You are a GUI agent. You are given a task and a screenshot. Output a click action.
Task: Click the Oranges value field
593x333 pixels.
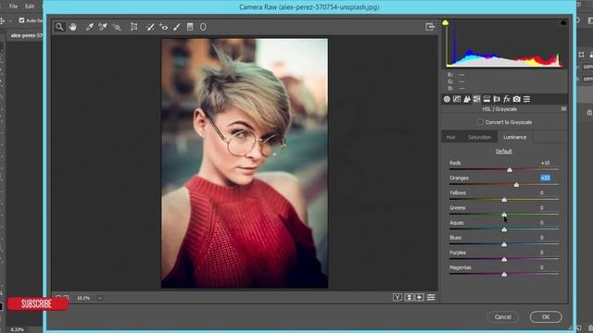point(545,178)
